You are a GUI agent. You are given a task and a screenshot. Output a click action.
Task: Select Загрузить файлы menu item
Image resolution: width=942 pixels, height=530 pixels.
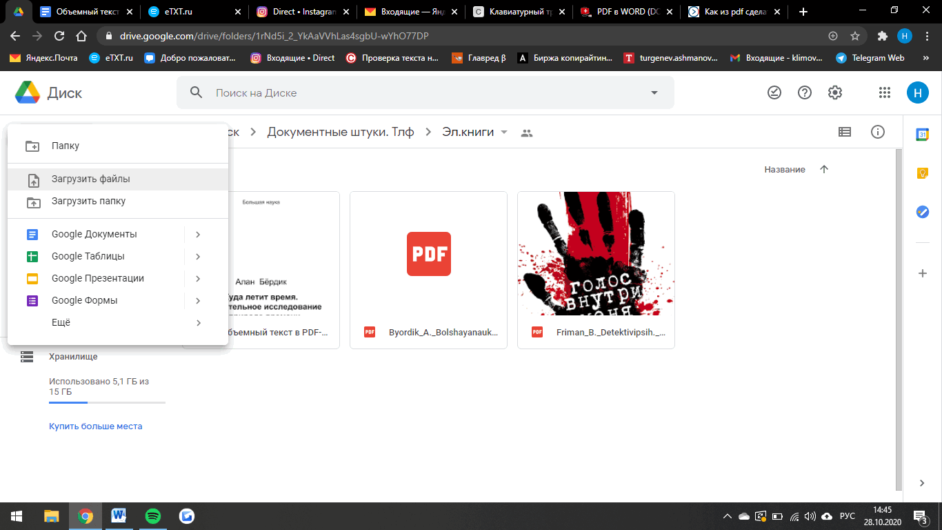tap(90, 179)
